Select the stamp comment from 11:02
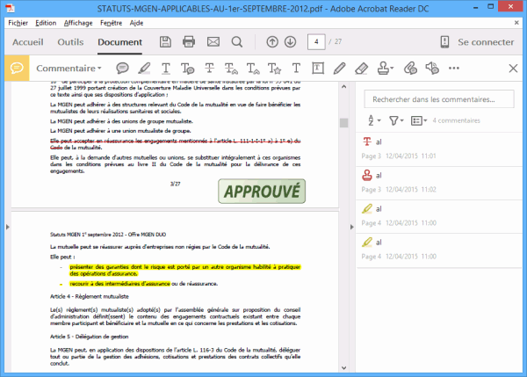Viewport: 527px width, 377px height. click(439, 183)
